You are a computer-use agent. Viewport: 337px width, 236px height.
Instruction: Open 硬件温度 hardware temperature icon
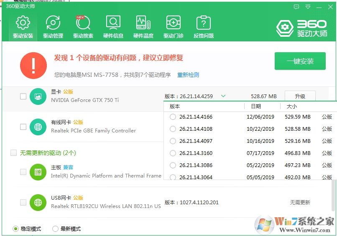pyautogui.click(x=143, y=27)
